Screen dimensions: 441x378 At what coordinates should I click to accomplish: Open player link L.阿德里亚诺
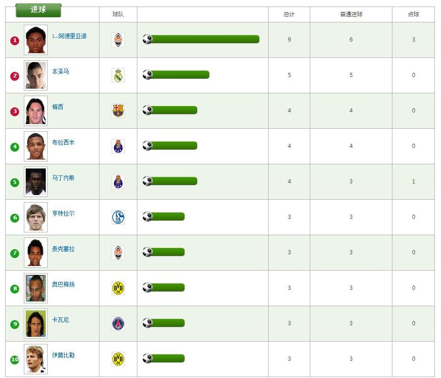pyautogui.click(x=69, y=36)
